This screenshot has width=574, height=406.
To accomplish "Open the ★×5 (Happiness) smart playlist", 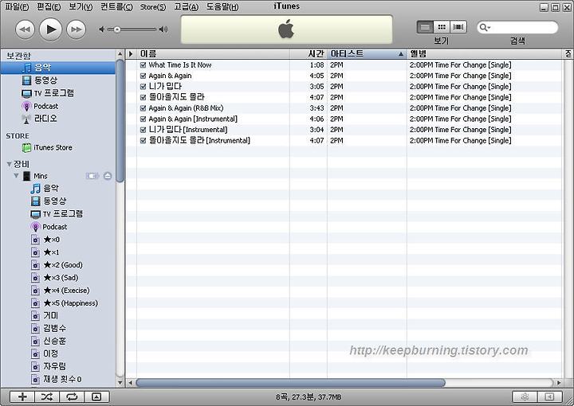I will [x=65, y=303].
